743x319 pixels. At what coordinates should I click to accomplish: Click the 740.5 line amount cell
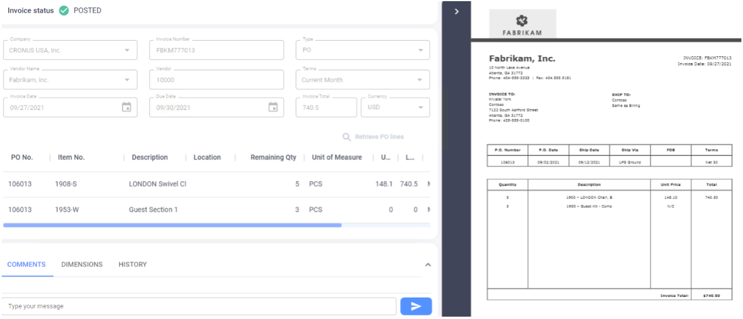(x=409, y=184)
